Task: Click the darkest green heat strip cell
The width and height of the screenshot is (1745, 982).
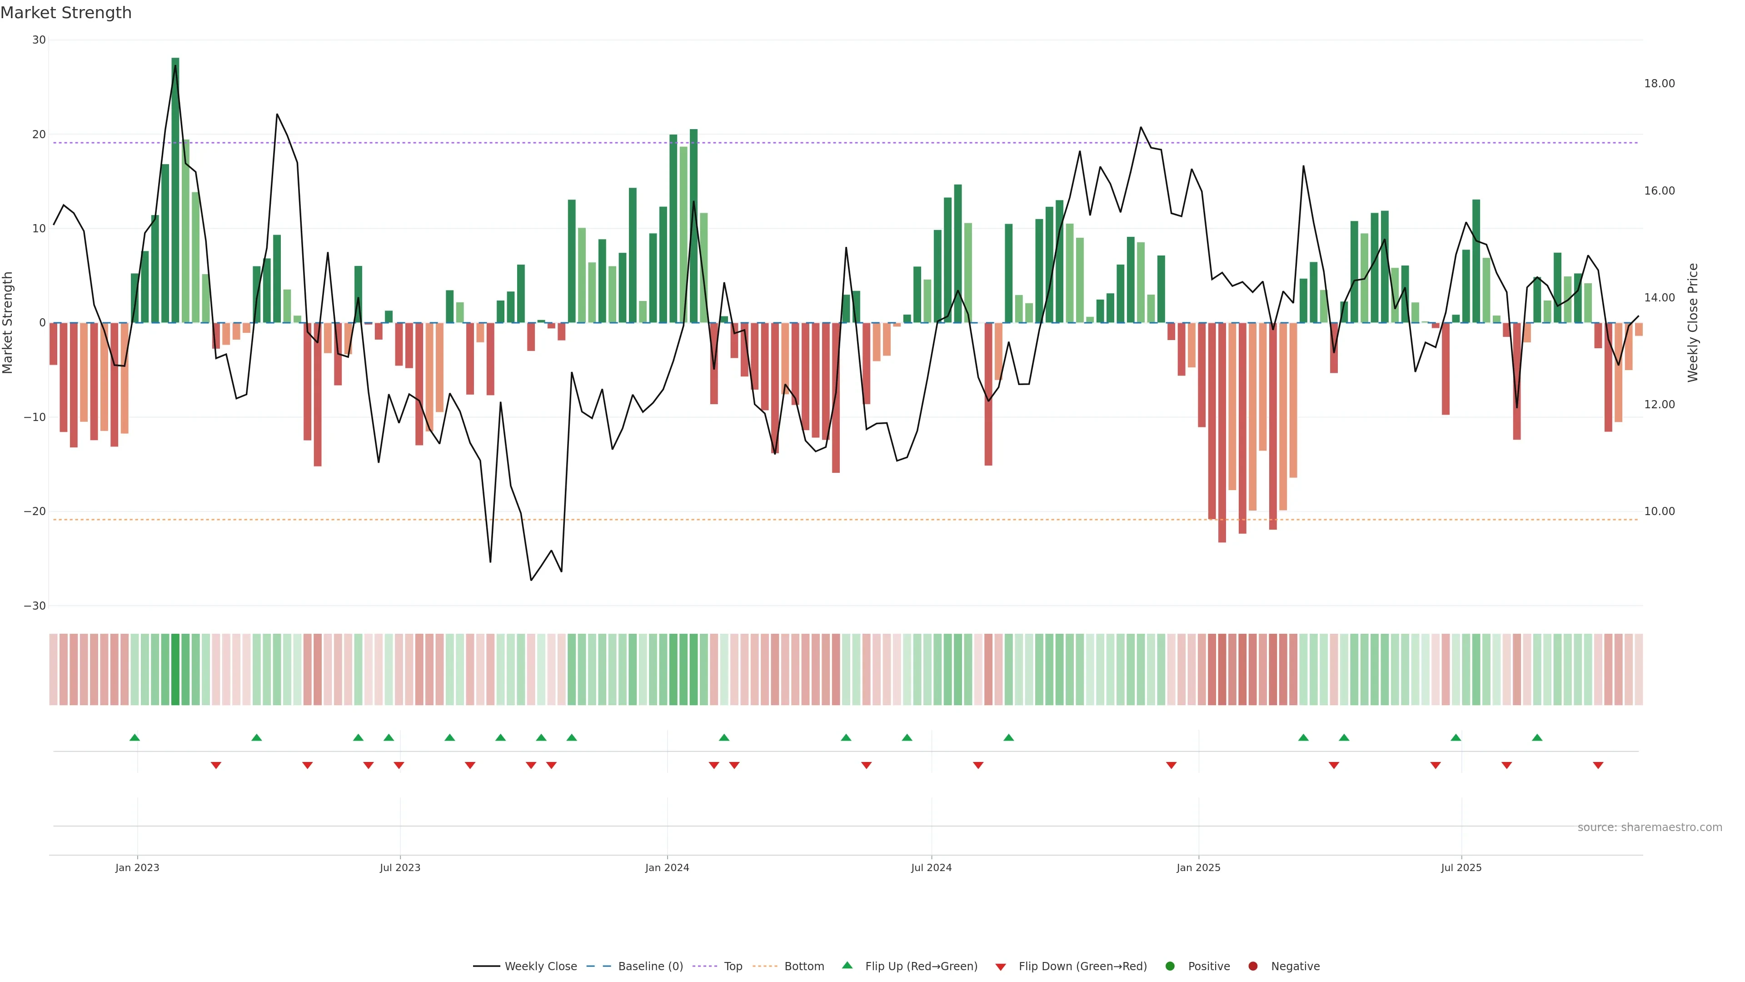Action: [x=175, y=669]
